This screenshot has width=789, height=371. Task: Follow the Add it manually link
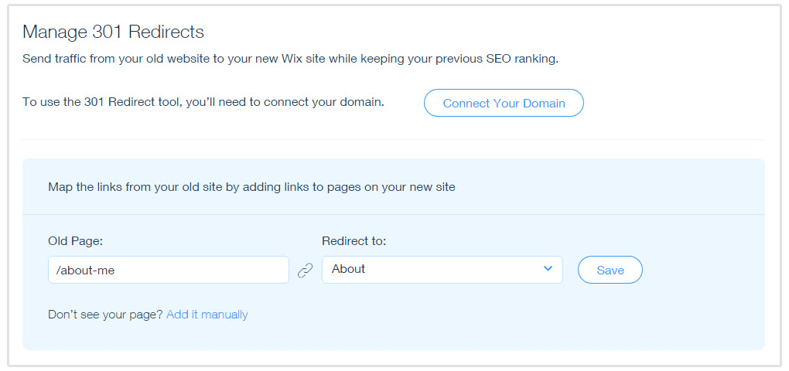[x=207, y=315]
